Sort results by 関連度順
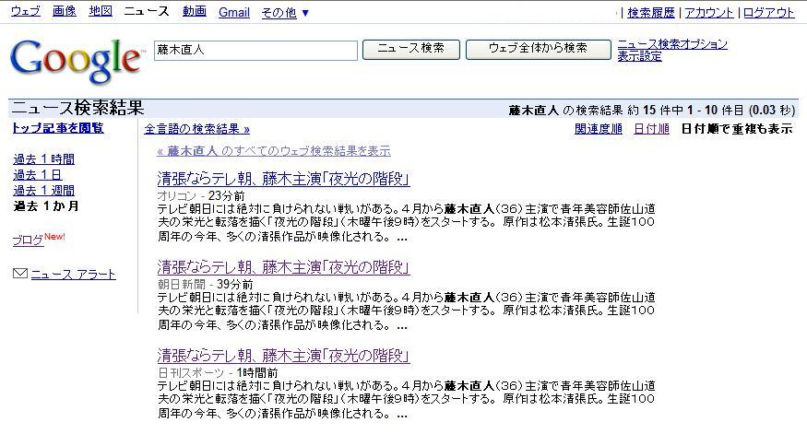Viewport: 807px width, 434px height. pyautogui.click(x=599, y=129)
